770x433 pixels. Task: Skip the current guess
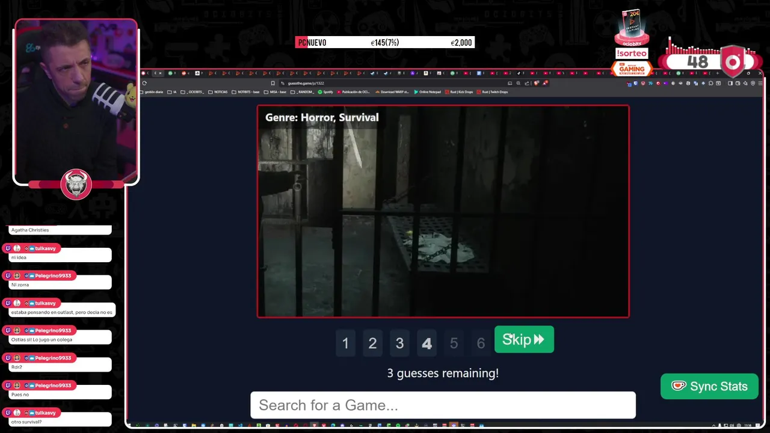(x=524, y=340)
